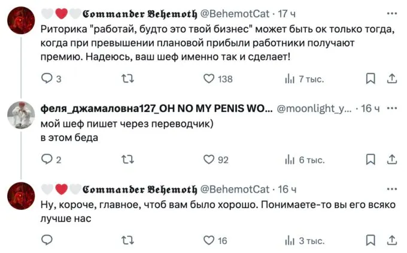The image size is (407, 253).
Task: Bookmark the first Commander Behemoth tweet
Action: 370,78
